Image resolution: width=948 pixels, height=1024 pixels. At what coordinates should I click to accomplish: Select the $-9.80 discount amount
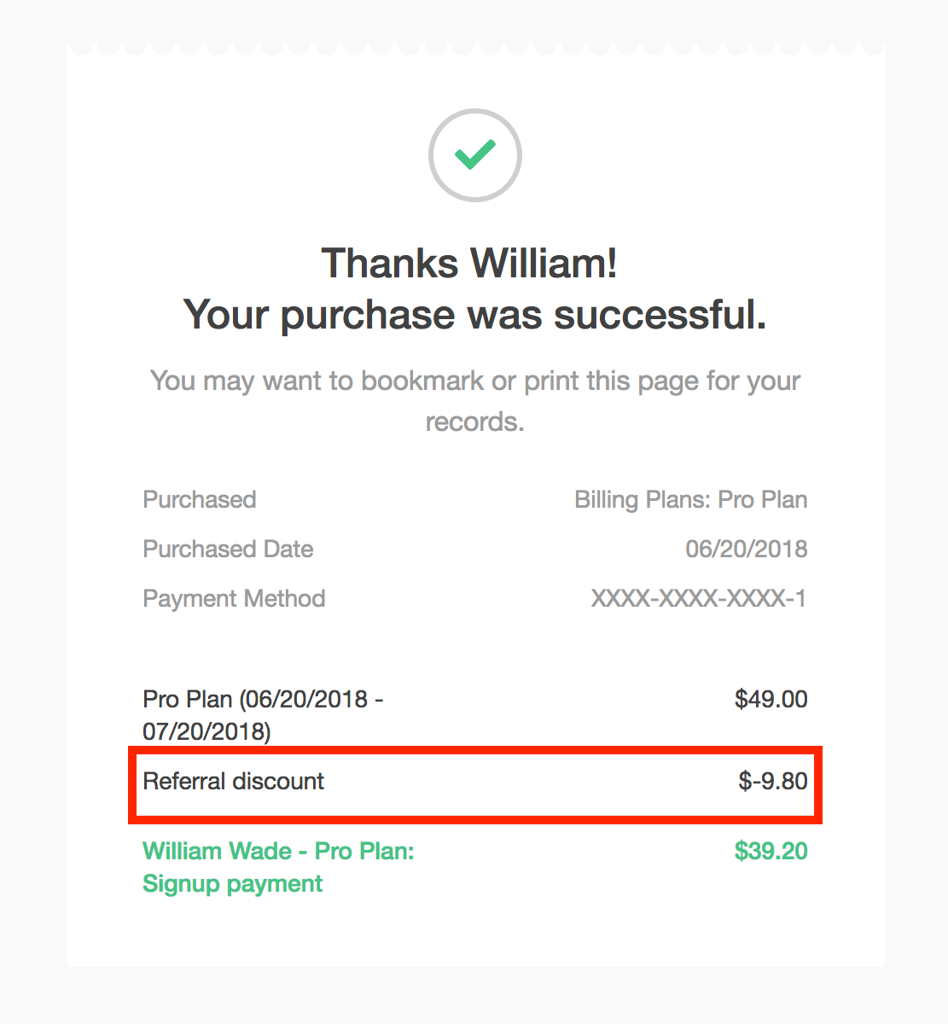coord(773,781)
